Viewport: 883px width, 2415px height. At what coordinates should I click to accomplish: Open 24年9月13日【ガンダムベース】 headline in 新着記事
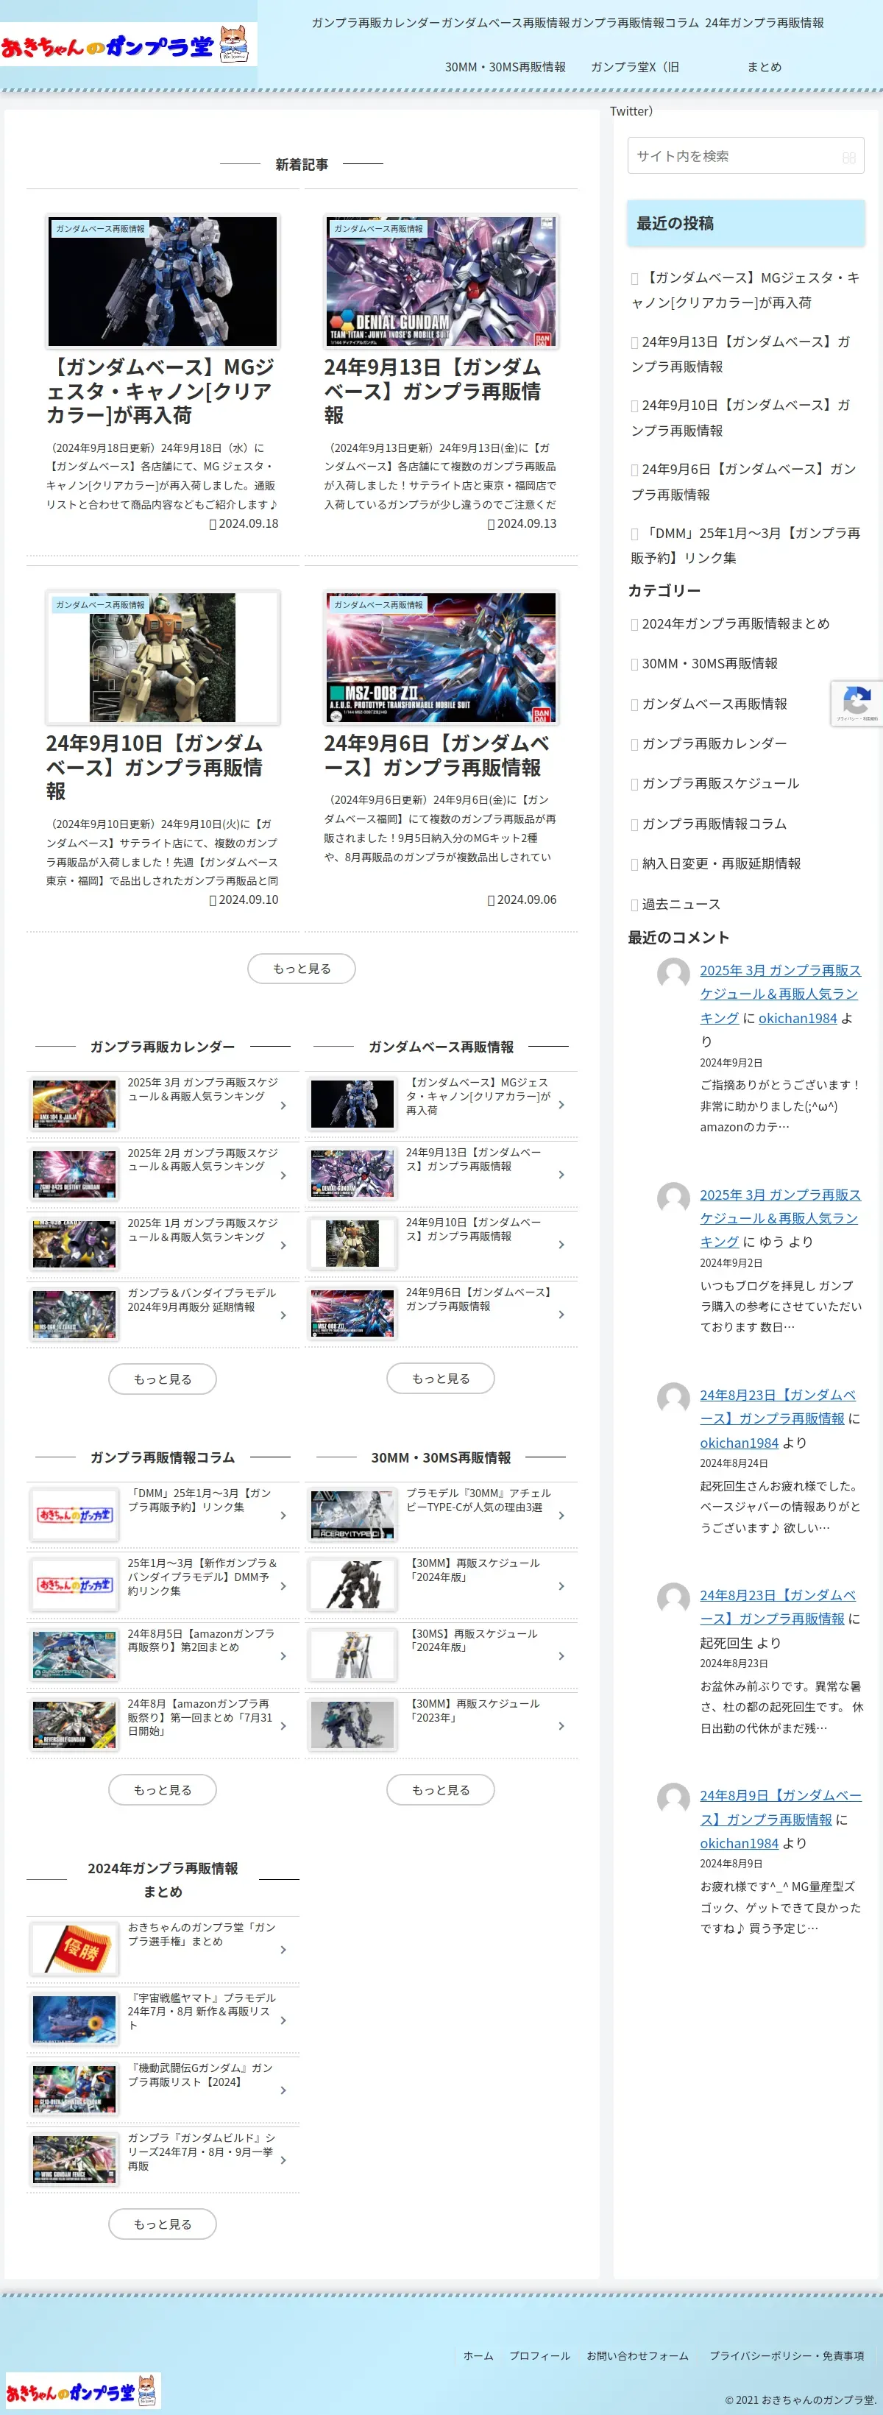click(x=432, y=391)
